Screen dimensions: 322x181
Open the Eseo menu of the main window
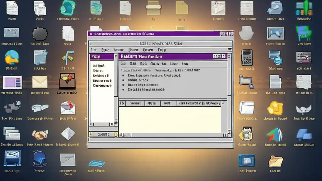pos(148,50)
